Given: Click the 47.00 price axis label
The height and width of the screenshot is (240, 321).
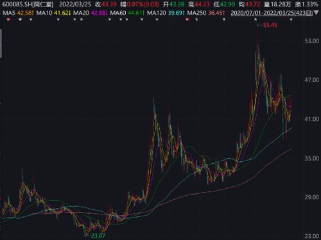Looking at the screenshot, I should tap(312, 80).
